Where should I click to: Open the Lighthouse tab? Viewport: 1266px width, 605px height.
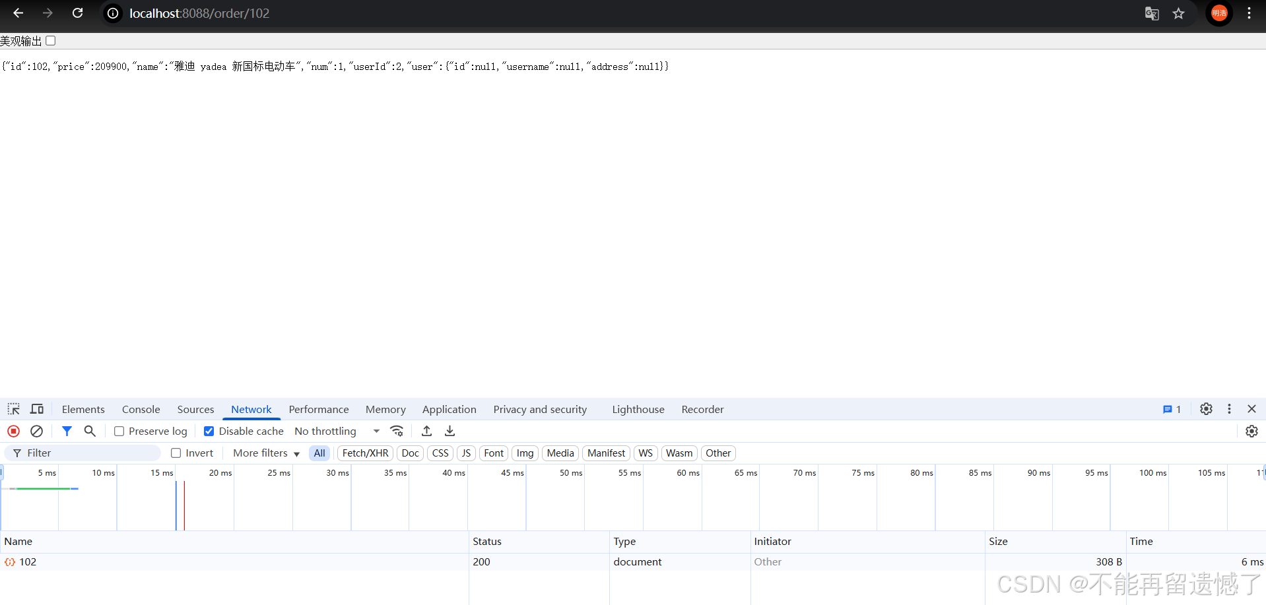pyautogui.click(x=638, y=409)
